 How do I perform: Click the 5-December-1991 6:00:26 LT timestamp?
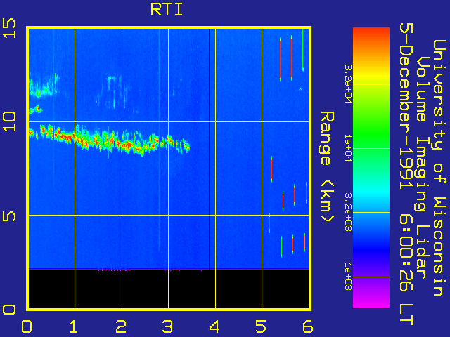[x=406, y=174]
